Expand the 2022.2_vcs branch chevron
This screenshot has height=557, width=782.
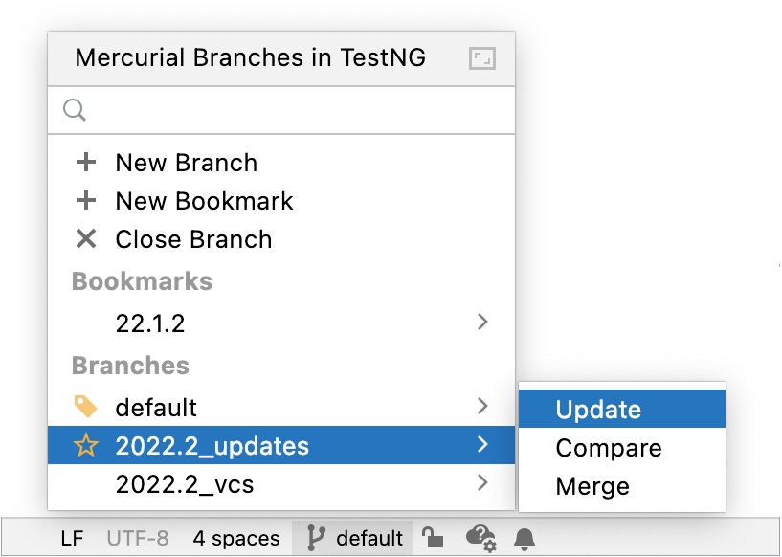coord(483,483)
